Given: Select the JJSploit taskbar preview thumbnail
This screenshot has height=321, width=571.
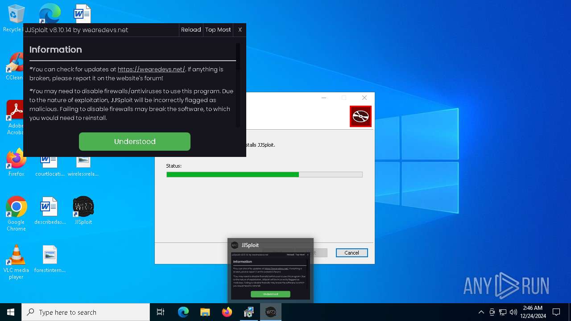Looking at the screenshot, I should pyautogui.click(x=270, y=276).
